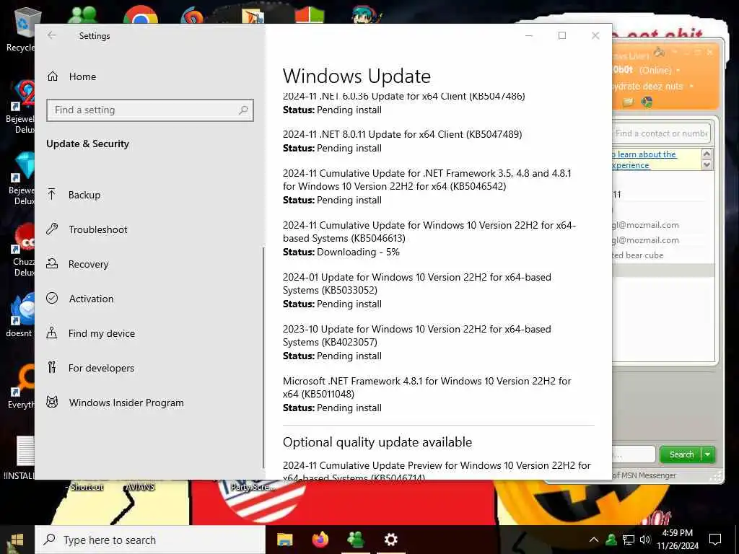This screenshot has height=554, width=739.
Task: Go back with the Settings back arrow
Action: coord(52,35)
